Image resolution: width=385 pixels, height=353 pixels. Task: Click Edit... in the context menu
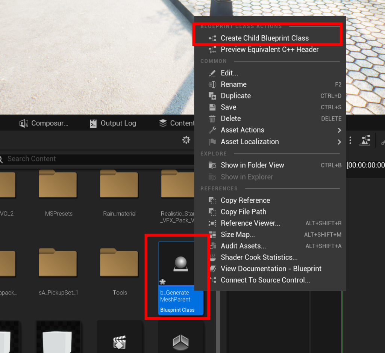click(x=270, y=73)
